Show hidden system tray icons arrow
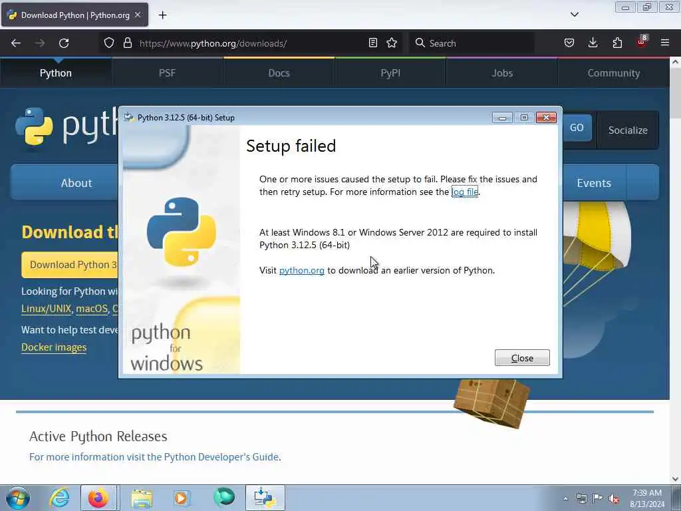Viewport: 681px width, 511px height. pos(565,498)
